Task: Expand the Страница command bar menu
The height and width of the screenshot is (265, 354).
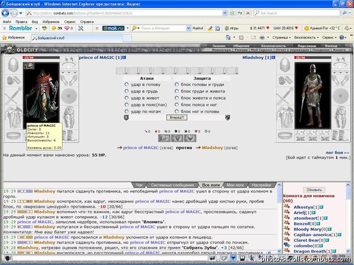Action: pyautogui.click(x=281, y=38)
